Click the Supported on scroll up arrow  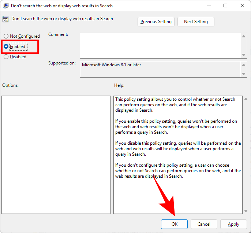[x=244, y=65]
